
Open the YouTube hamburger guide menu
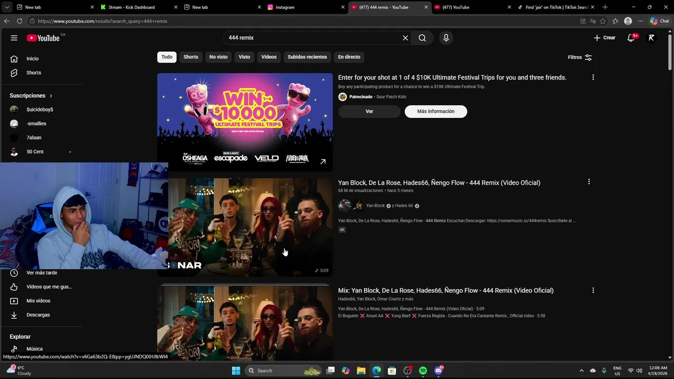tap(14, 38)
